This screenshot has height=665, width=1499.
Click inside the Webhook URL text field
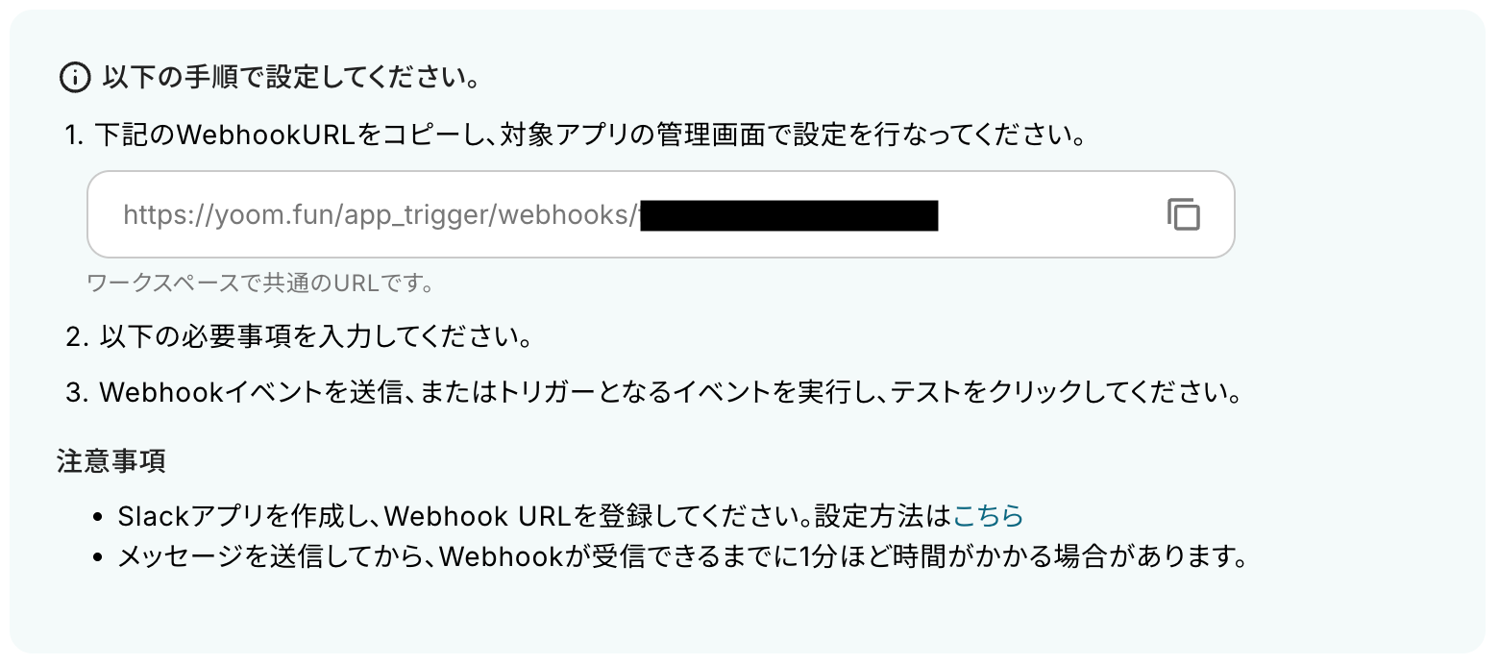tap(660, 214)
